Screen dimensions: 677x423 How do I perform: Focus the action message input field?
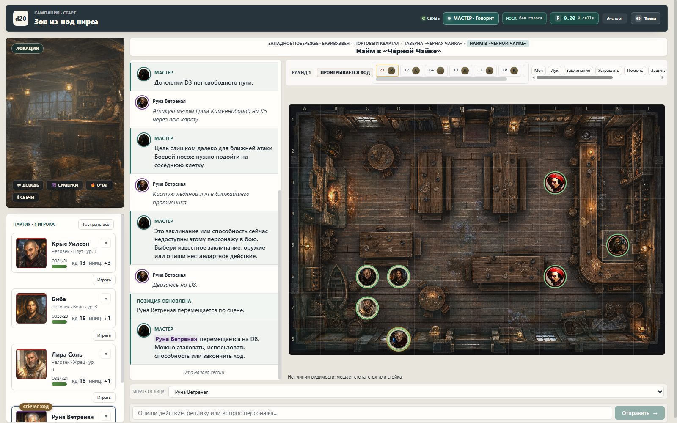click(x=372, y=413)
